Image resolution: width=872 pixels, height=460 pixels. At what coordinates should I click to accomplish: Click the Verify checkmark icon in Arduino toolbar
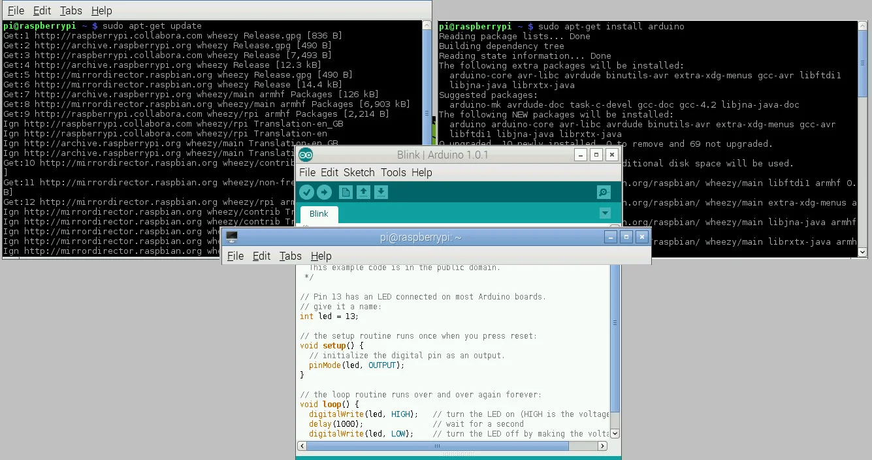pyautogui.click(x=306, y=192)
